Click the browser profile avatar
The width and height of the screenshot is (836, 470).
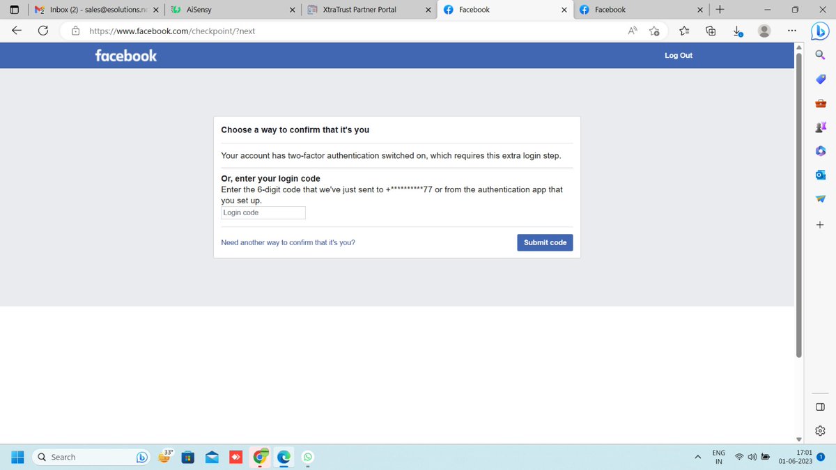coord(764,31)
